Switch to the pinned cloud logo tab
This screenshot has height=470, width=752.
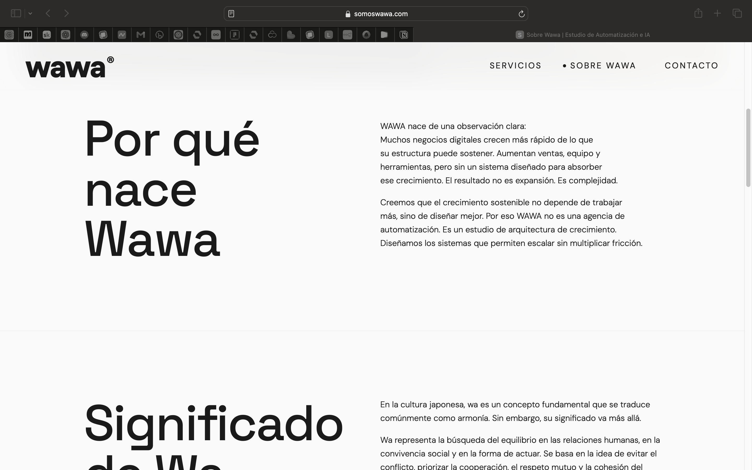click(272, 35)
